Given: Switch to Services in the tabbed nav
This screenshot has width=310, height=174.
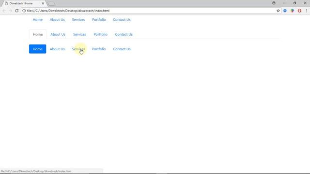Looking at the screenshot, I should pyautogui.click(x=79, y=34).
